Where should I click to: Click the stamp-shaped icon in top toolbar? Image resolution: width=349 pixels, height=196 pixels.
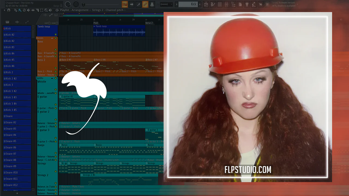click(152, 4)
